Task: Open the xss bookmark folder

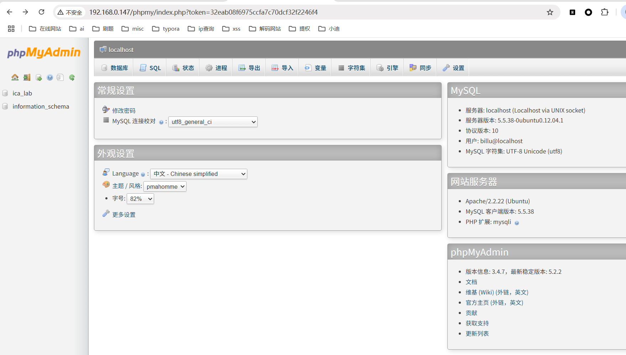Action: tap(231, 28)
